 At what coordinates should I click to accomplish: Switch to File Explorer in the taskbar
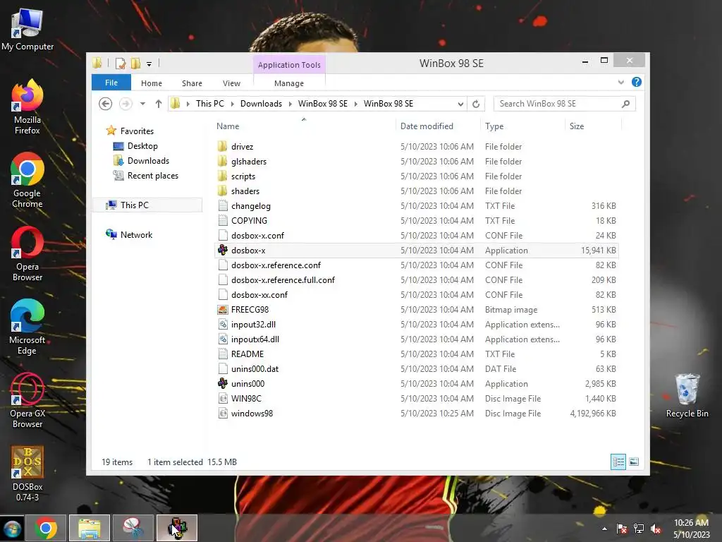point(90,528)
